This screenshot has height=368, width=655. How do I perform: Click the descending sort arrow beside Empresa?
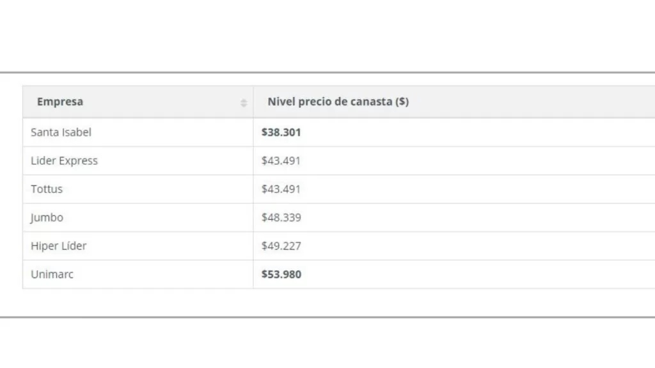[x=244, y=105]
